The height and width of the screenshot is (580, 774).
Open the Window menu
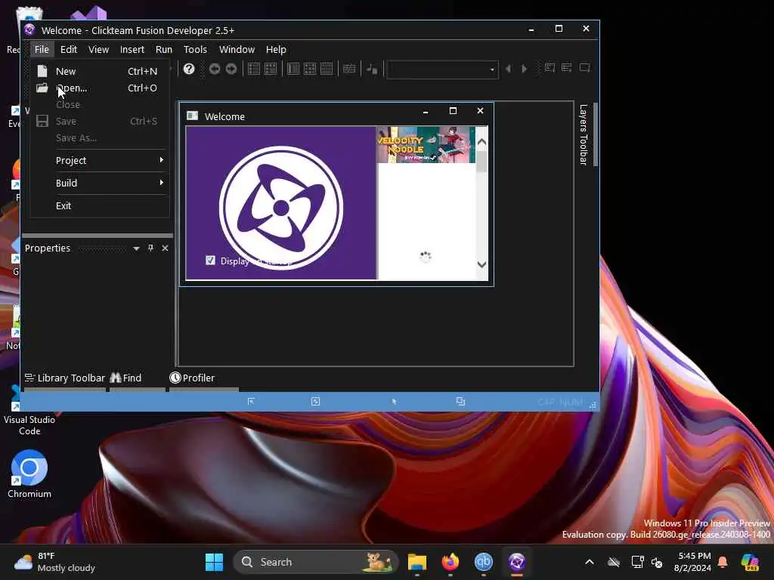coord(237,49)
